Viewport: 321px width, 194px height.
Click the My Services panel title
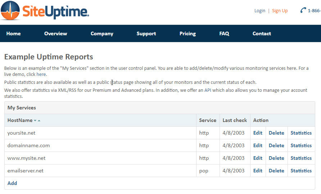pyautogui.click(x=22, y=108)
